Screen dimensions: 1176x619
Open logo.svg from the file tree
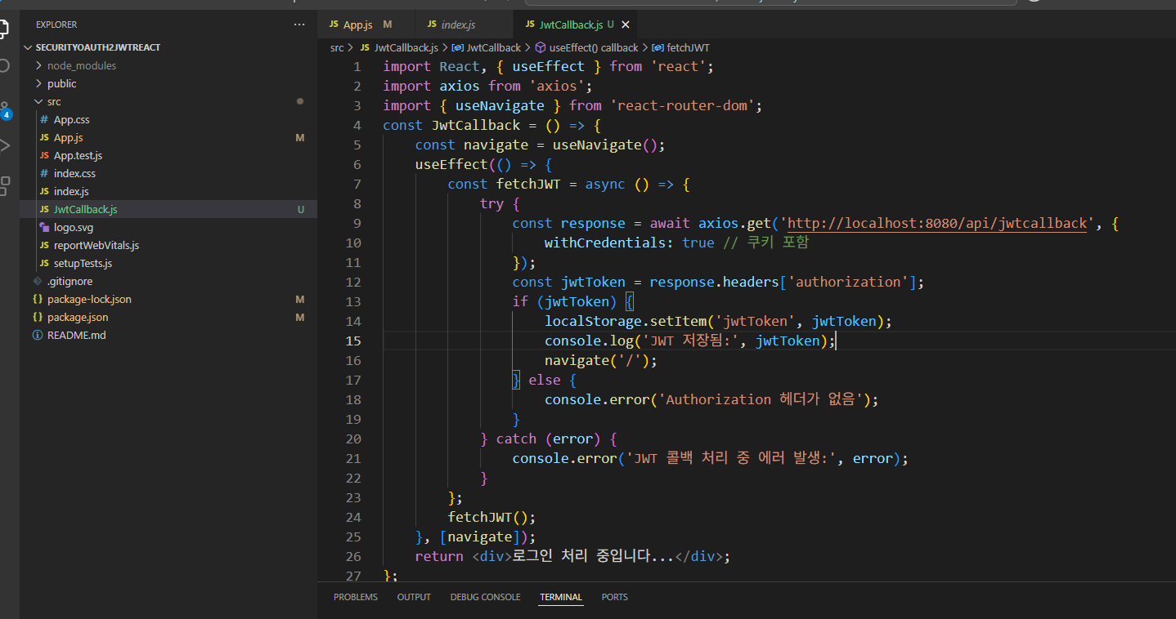coord(74,227)
